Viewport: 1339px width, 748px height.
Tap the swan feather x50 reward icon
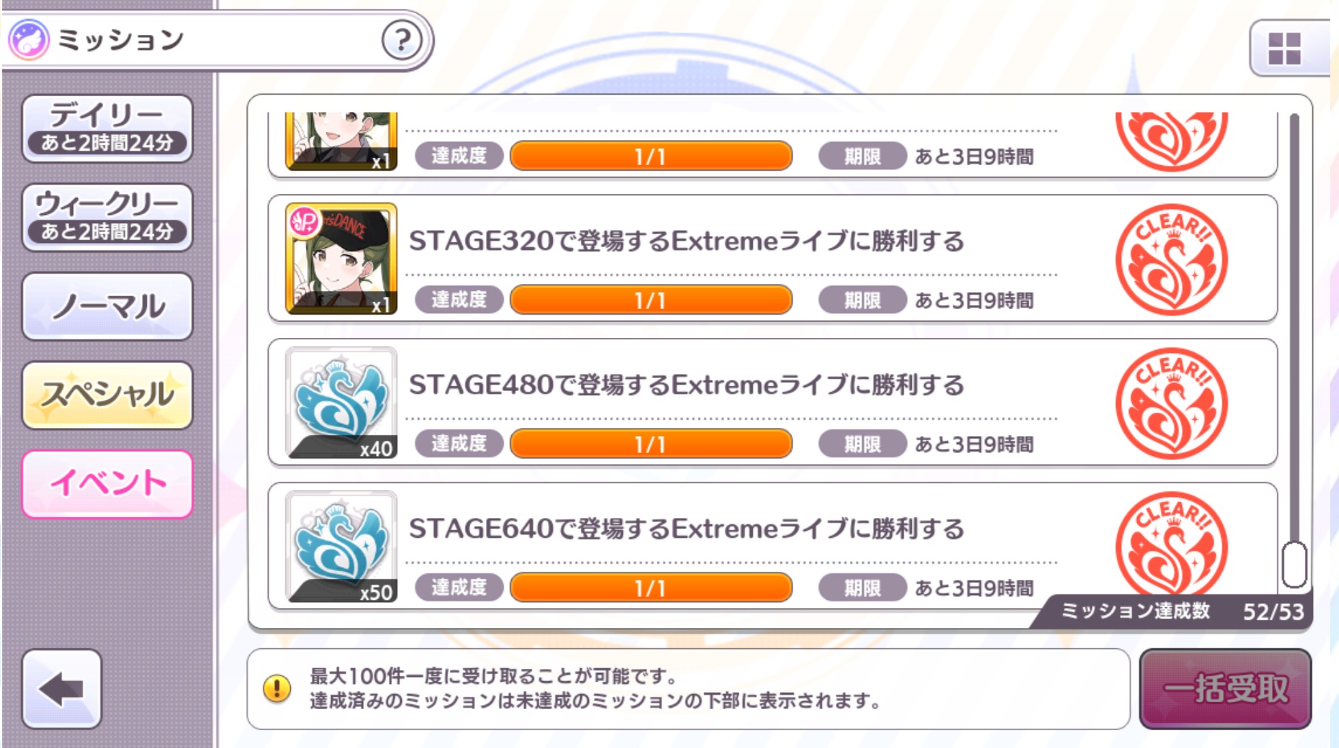tap(341, 547)
